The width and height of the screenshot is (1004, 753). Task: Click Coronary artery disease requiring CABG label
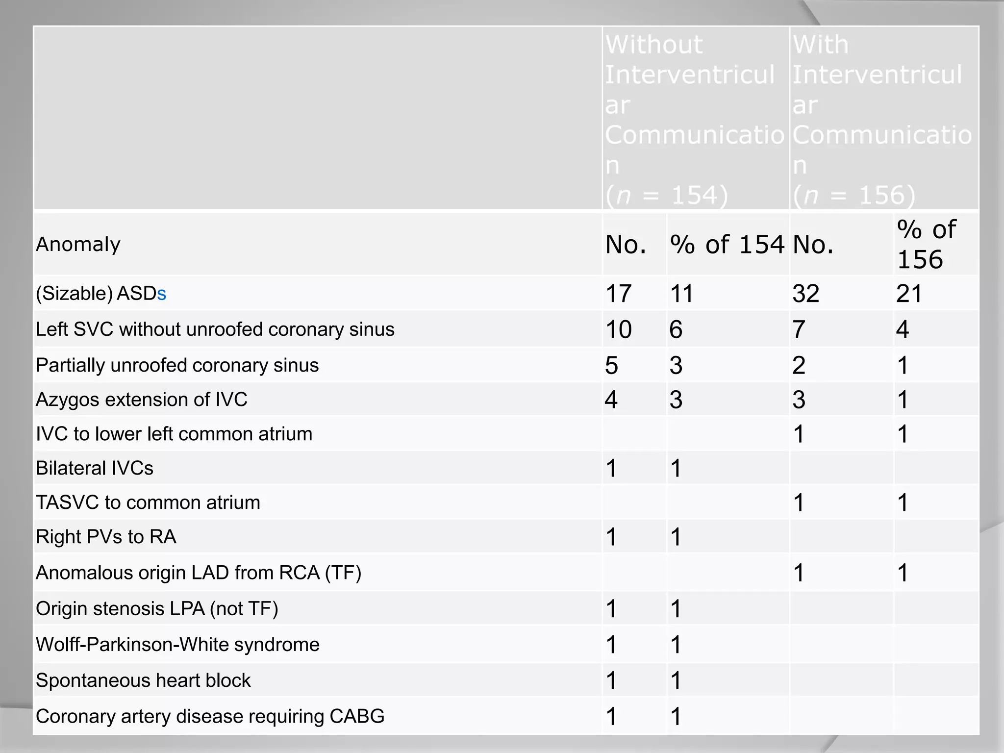point(210,717)
